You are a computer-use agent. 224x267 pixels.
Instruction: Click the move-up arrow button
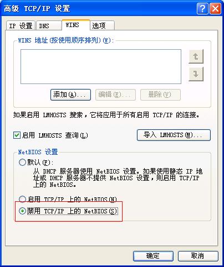pos(196,56)
